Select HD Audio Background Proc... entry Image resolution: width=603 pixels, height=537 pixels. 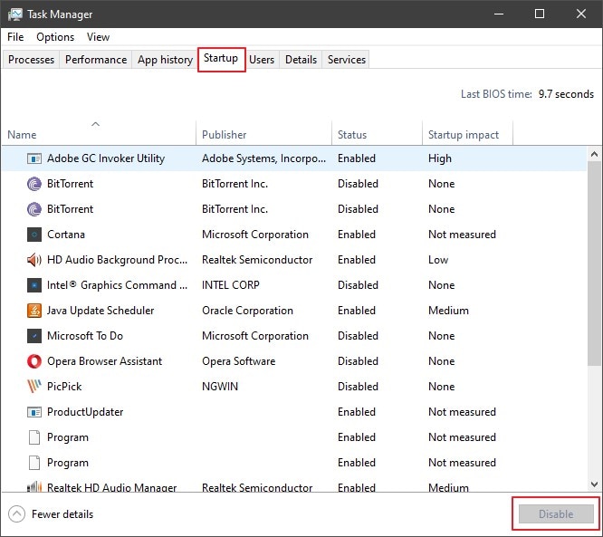(x=118, y=260)
